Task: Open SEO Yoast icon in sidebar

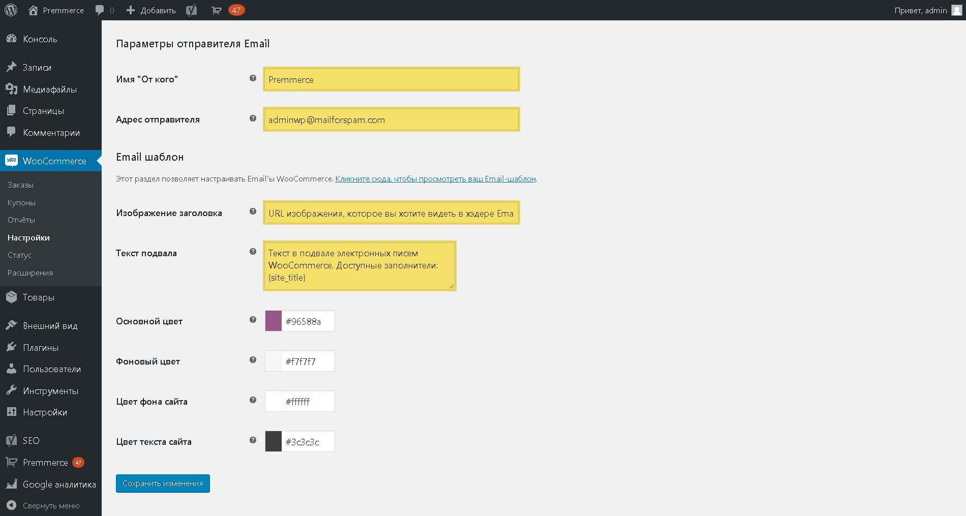Action: click(11, 440)
